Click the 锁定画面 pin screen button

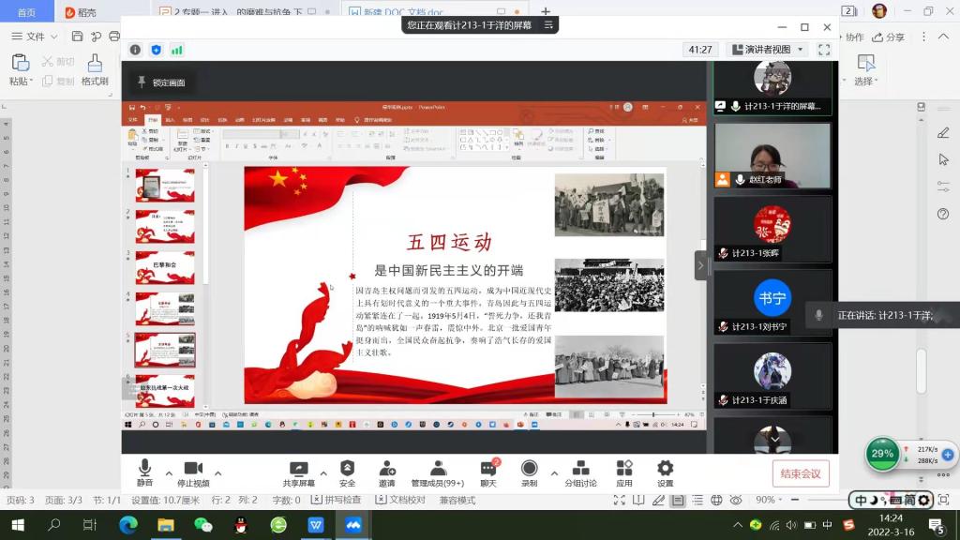(x=161, y=82)
